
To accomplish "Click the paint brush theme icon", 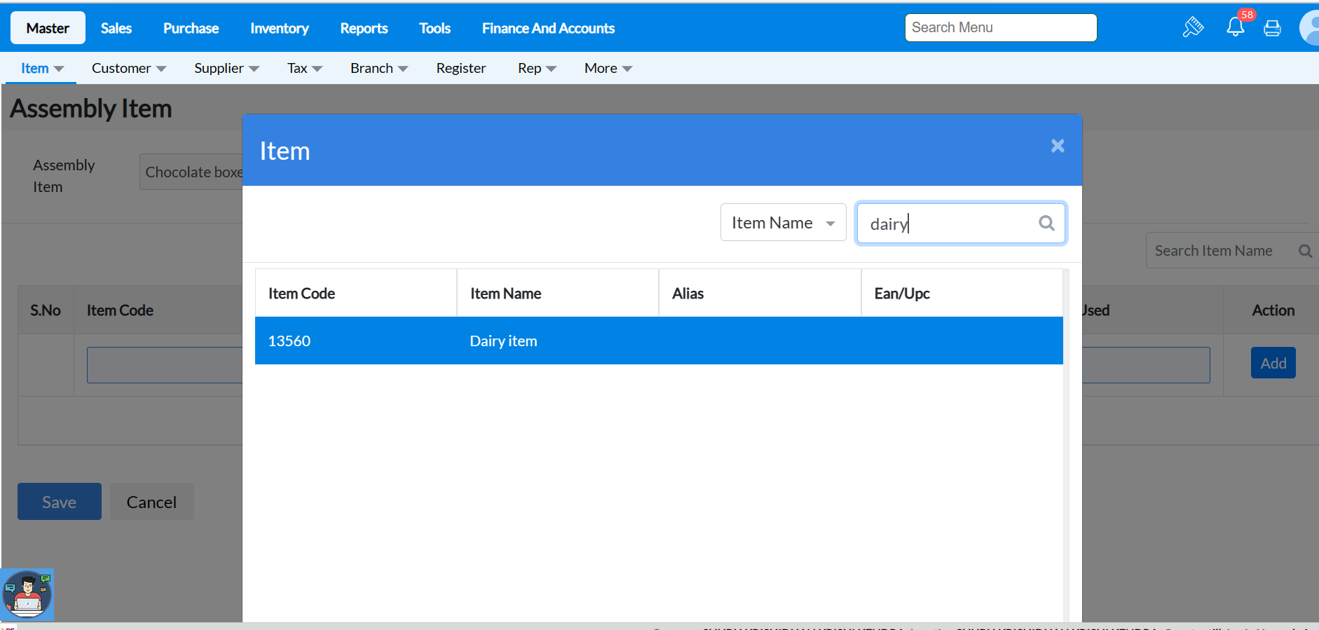I will click(1193, 27).
